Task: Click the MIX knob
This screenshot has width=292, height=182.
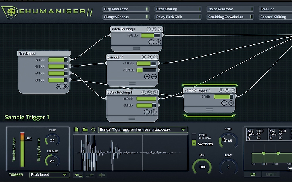Action: [202, 167]
